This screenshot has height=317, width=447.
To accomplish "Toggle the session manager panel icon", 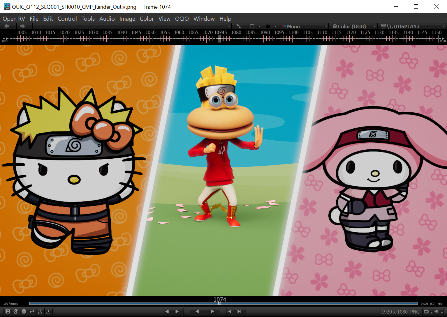I will pyautogui.click(x=8, y=311).
